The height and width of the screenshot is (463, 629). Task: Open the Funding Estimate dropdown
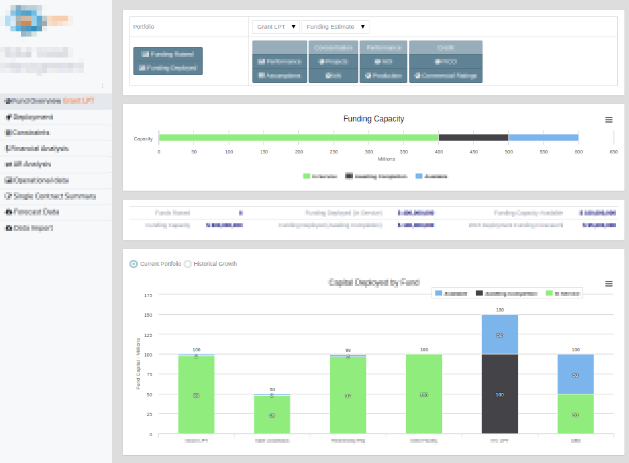335,27
